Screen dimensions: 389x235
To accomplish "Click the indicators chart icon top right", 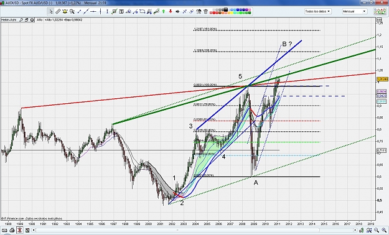I will point(380,11).
